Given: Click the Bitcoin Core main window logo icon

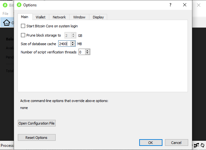Looking at the screenshot, I should [5, 5].
